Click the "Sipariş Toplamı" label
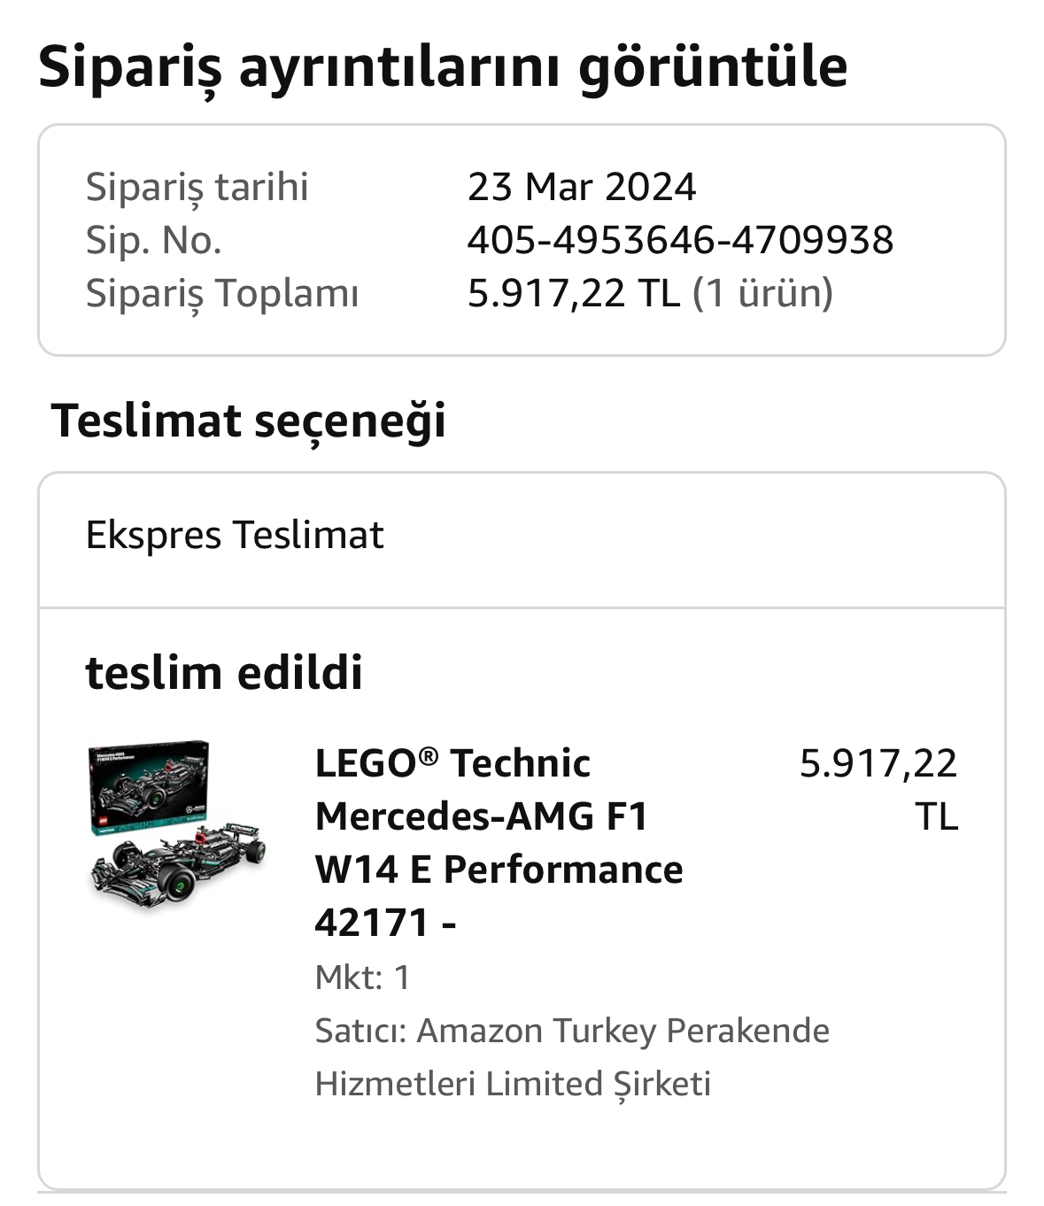The height and width of the screenshot is (1206, 1044). 221,293
